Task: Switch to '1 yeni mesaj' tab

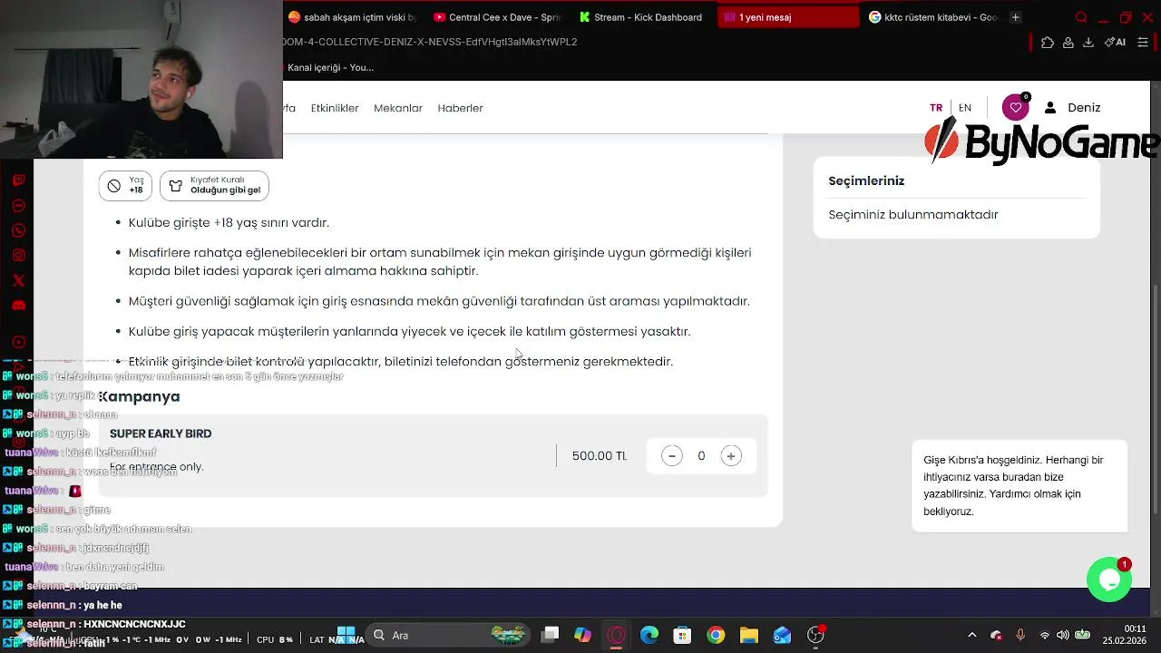Action: pos(787,17)
